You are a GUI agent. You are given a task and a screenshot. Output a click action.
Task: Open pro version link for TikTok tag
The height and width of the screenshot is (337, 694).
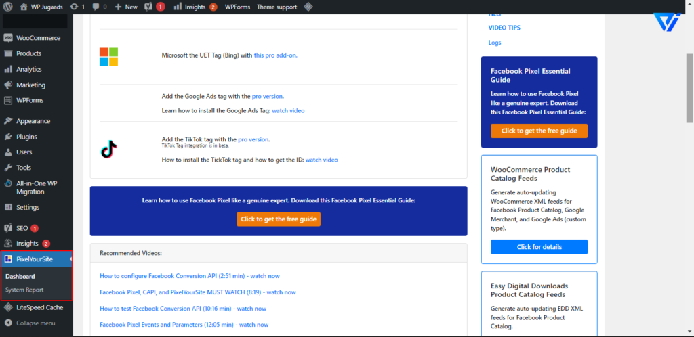(253, 139)
